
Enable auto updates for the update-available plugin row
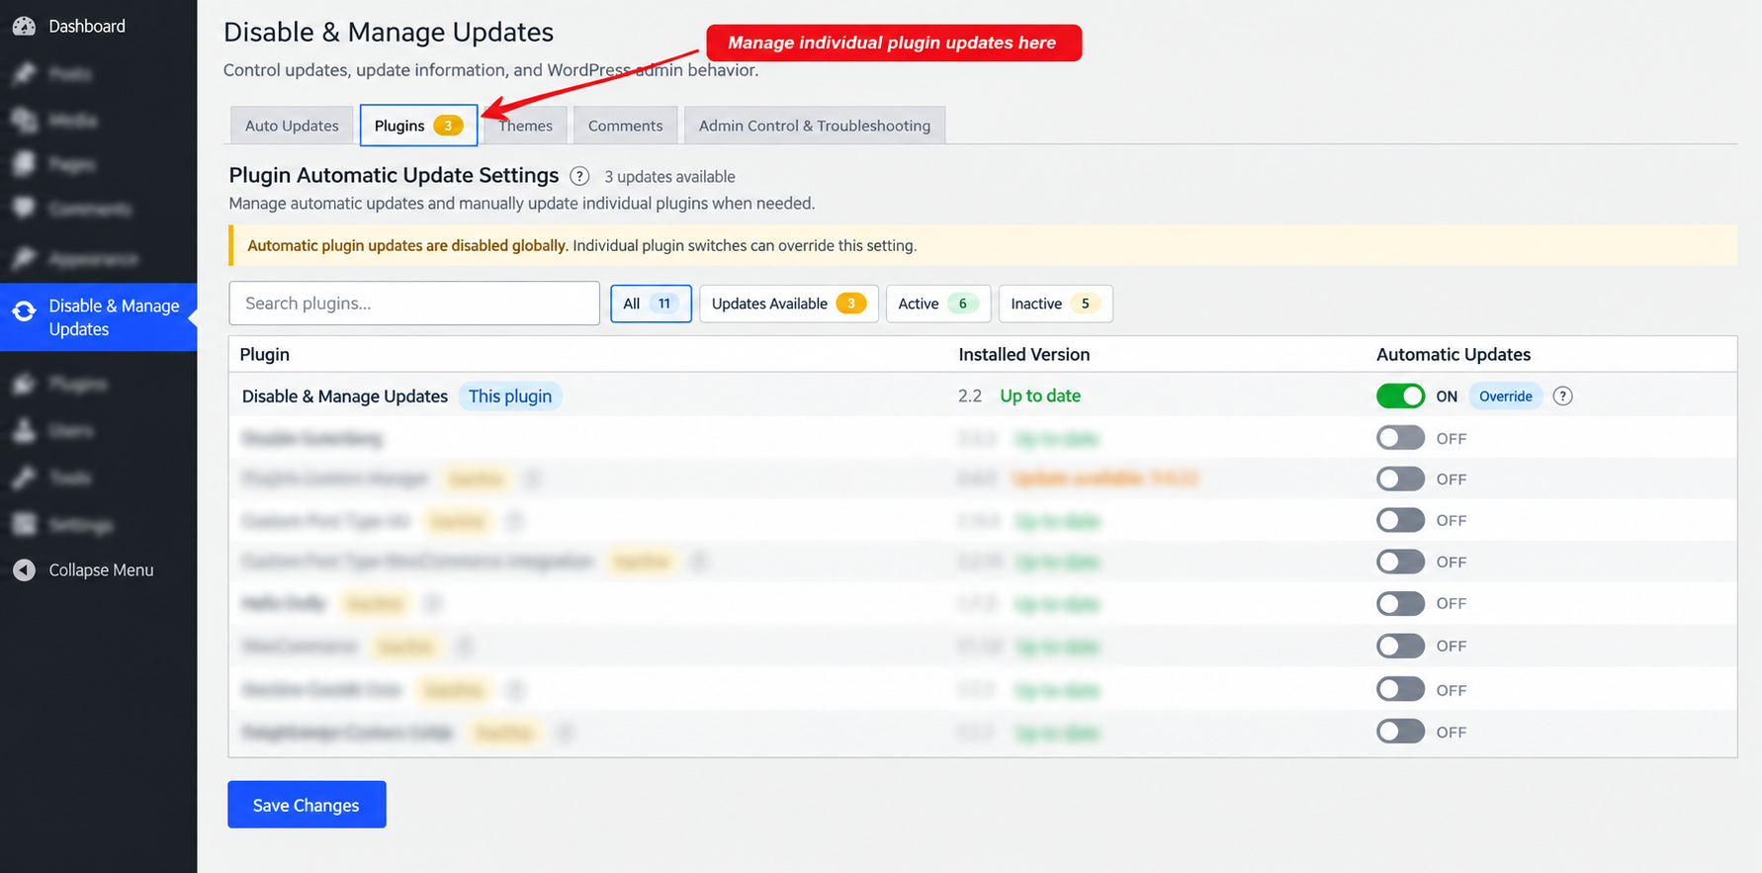coord(1400,480)
